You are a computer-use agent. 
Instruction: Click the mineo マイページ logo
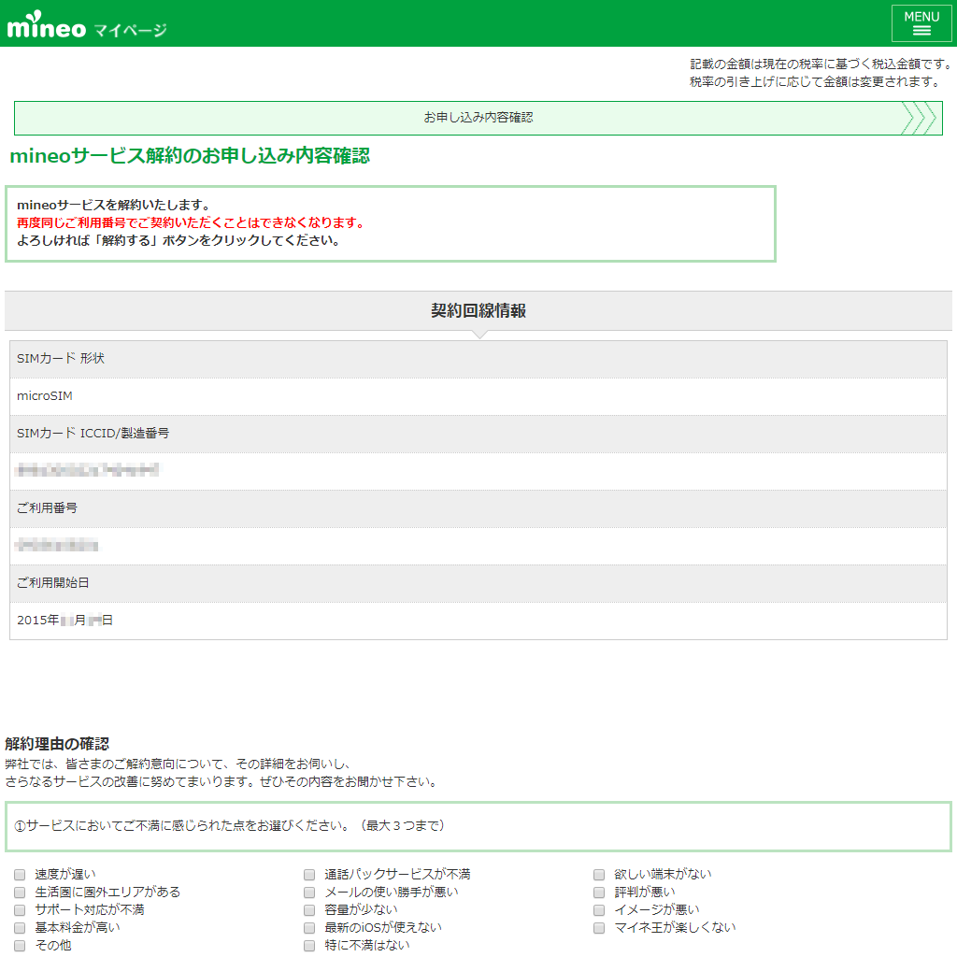coord(87,25)
